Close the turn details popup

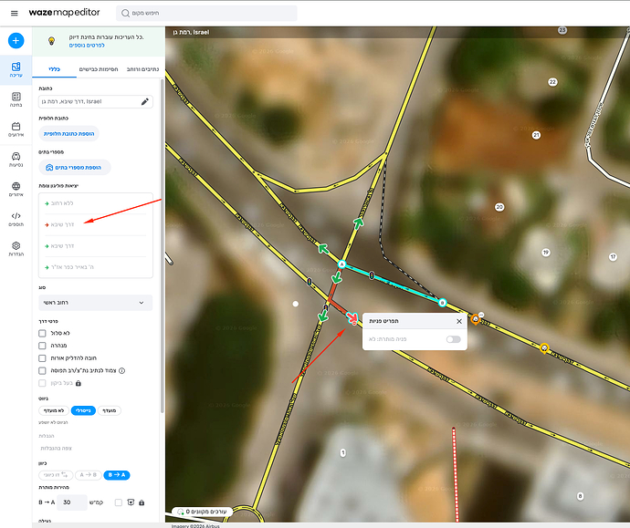click(459, 321)
